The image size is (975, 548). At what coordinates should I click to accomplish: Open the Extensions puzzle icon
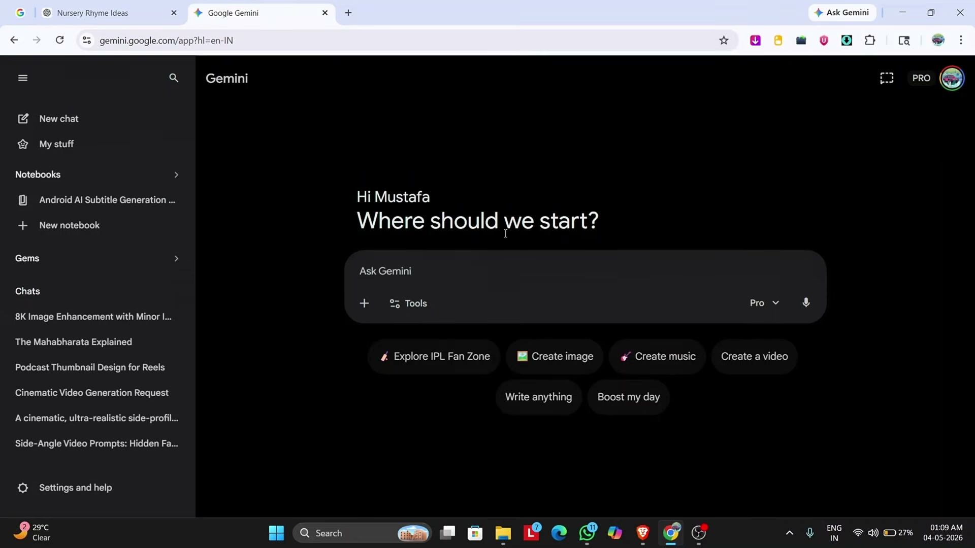(870, 40)
